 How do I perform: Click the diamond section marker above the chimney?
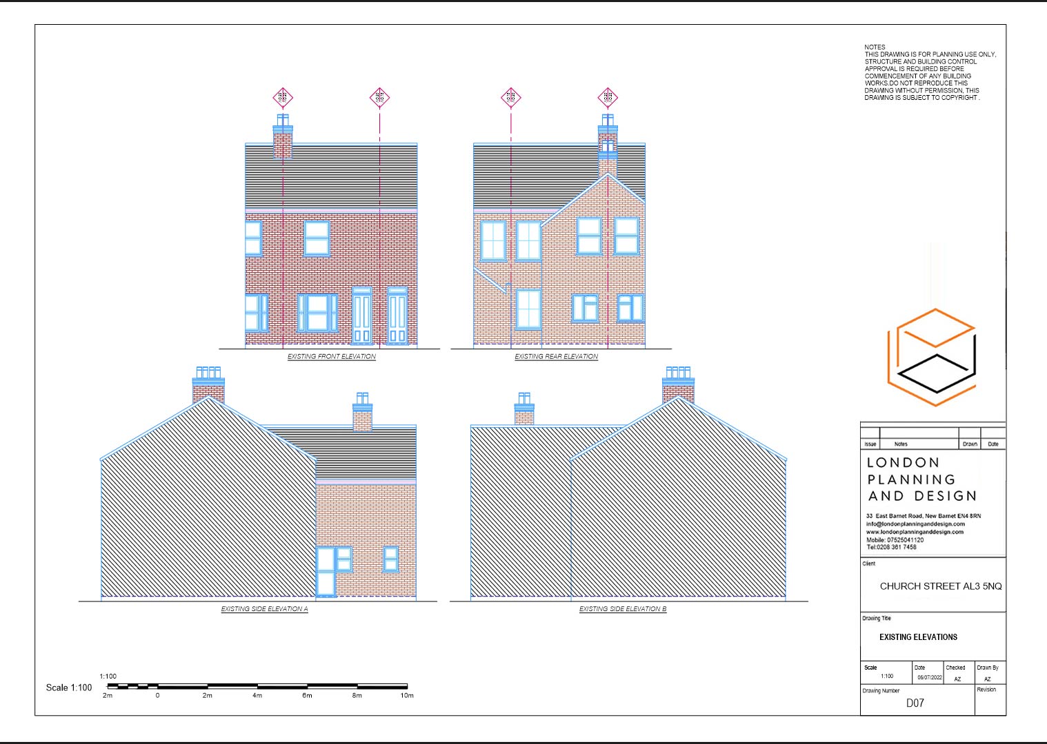[283, 96]
